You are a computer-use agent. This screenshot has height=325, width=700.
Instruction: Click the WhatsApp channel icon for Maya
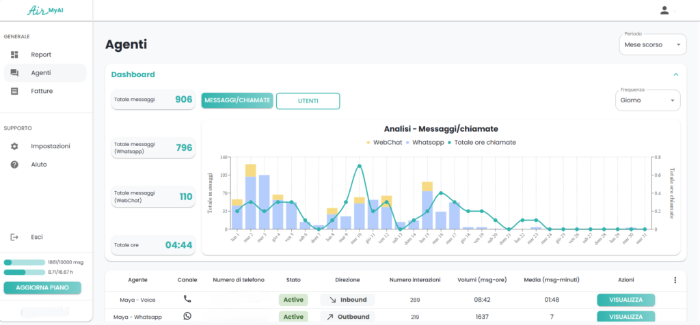[x=187, y=317]
